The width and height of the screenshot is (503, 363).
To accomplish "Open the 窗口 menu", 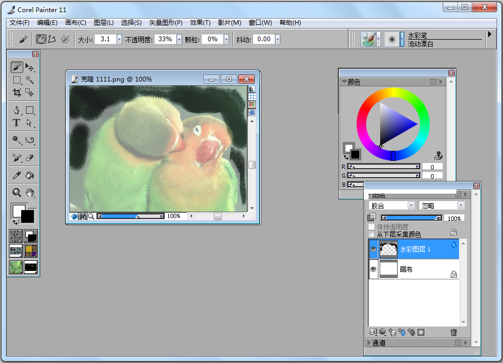I will pyautogui.click(x=259, y=22).
